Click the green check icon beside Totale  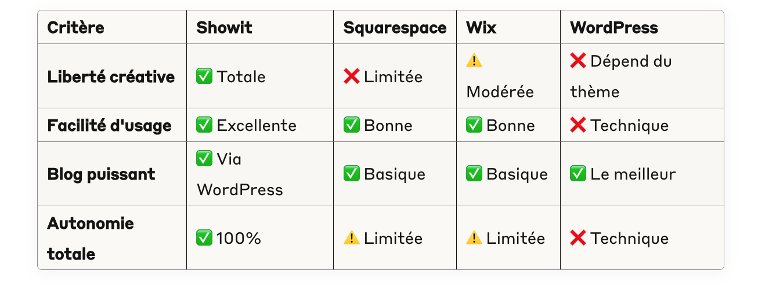coord(204,76)
